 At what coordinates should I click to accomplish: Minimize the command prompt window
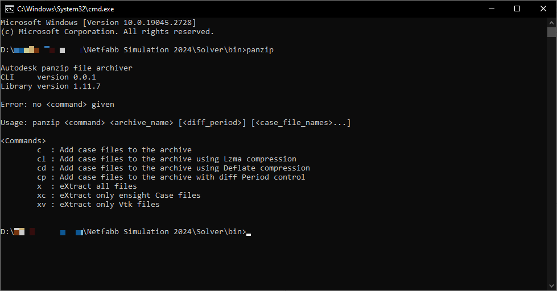pyautogui.click(x=491, y=9)
